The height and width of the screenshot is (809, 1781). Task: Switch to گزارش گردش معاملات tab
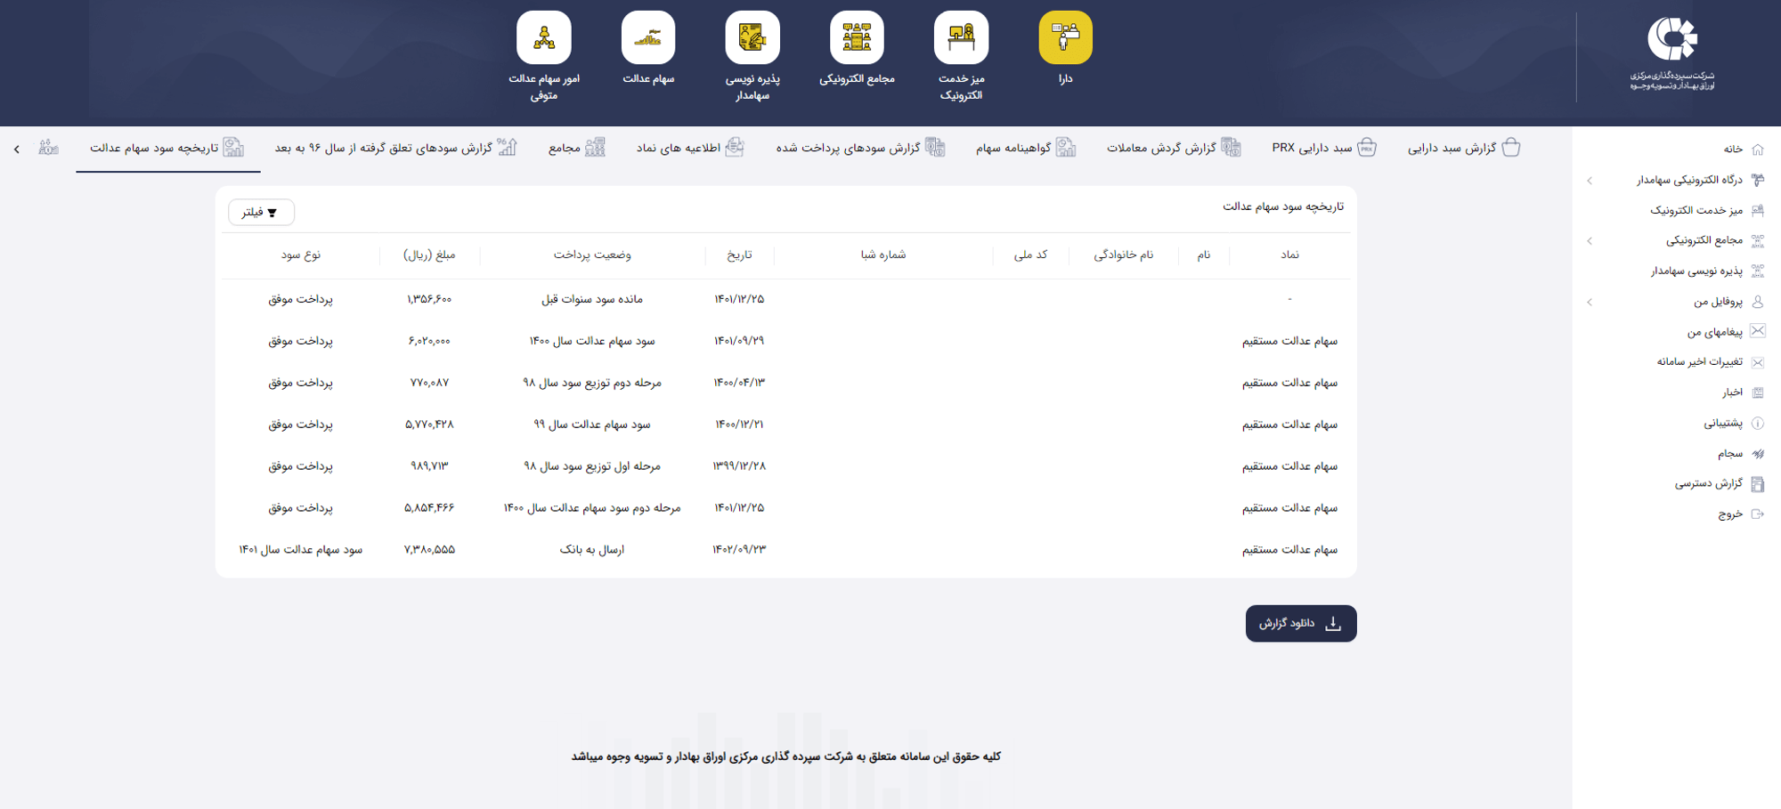coord(1173,148)
